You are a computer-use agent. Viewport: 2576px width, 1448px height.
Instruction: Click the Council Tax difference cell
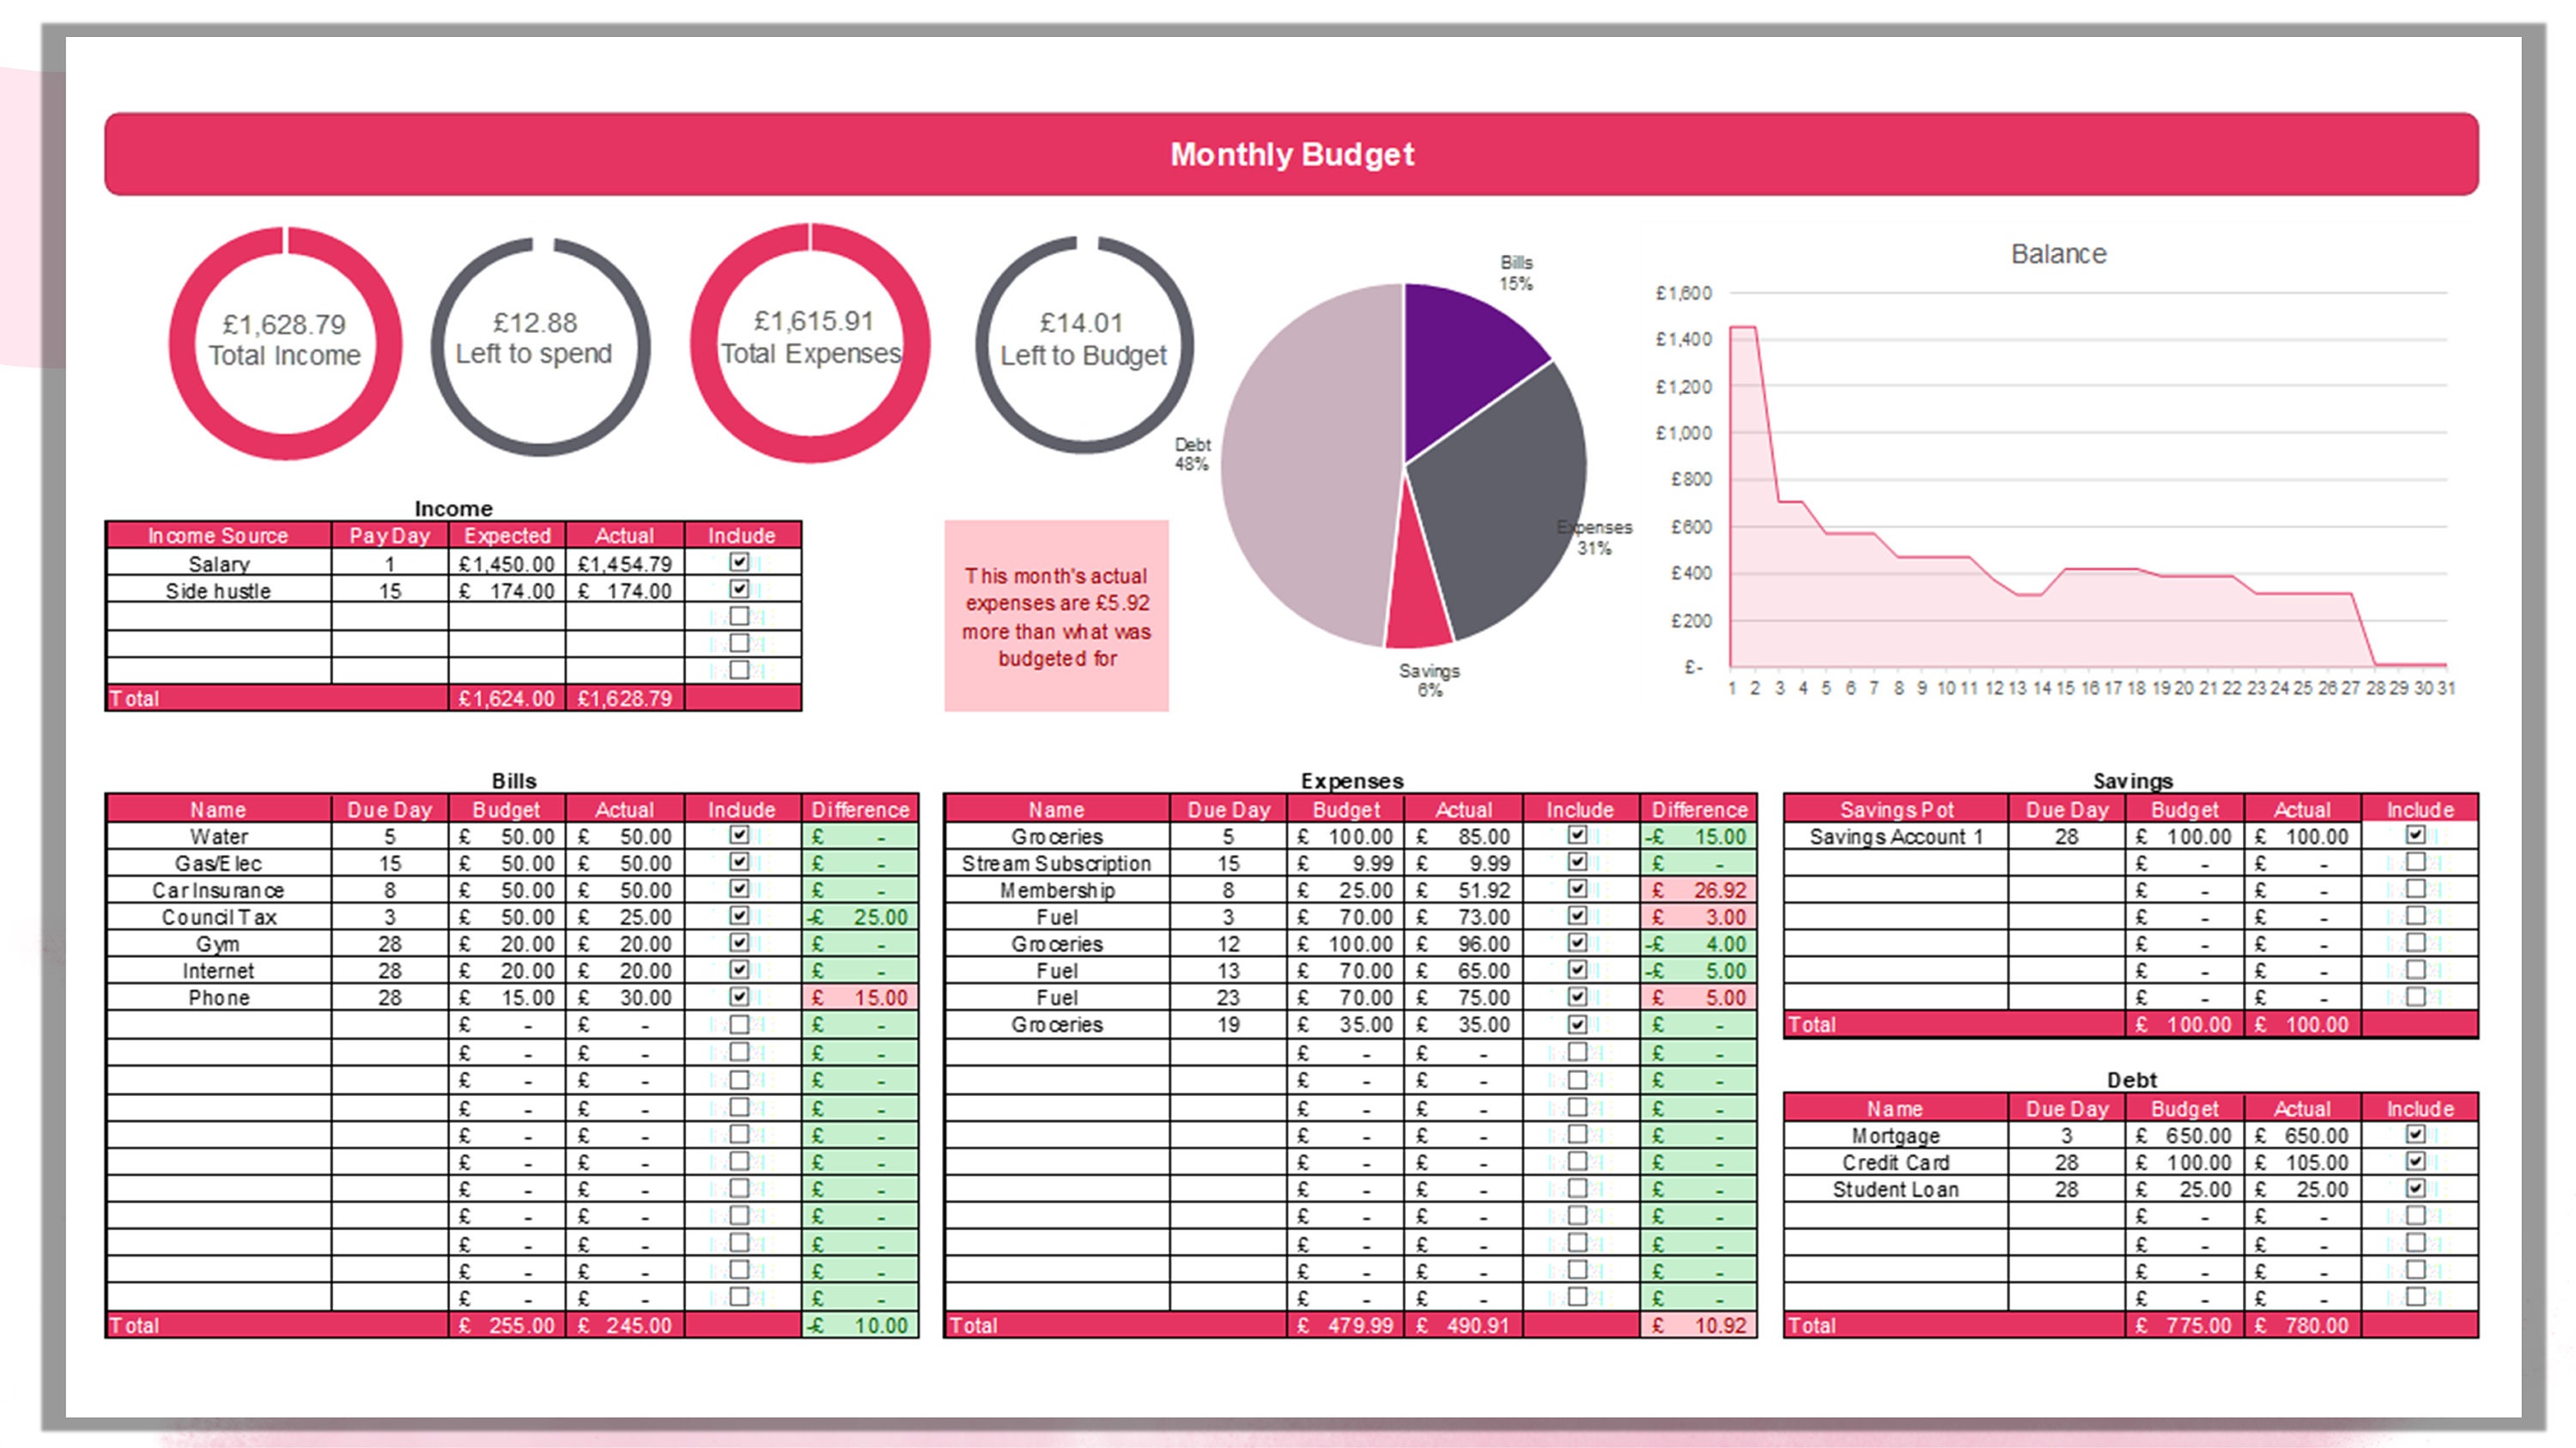click(x=860, y=917)
